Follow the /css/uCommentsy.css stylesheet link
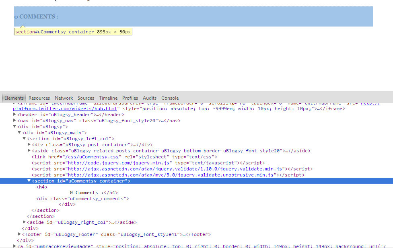 92,157
